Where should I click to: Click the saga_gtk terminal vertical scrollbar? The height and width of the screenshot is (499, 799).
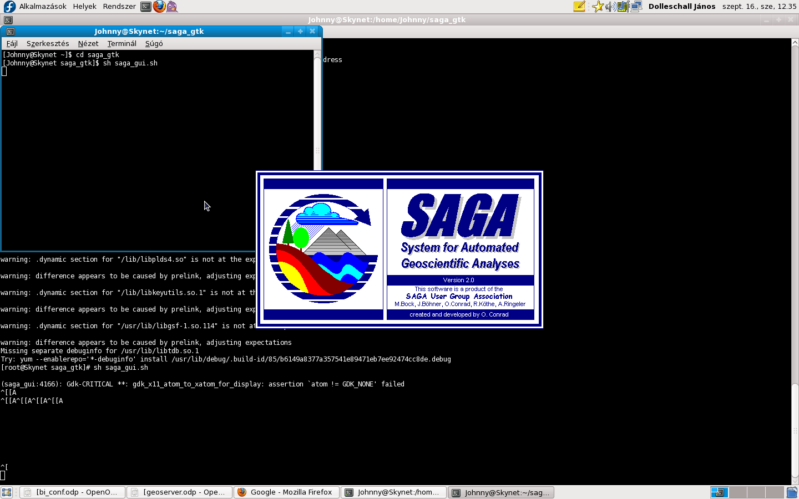tap(317, 111)
